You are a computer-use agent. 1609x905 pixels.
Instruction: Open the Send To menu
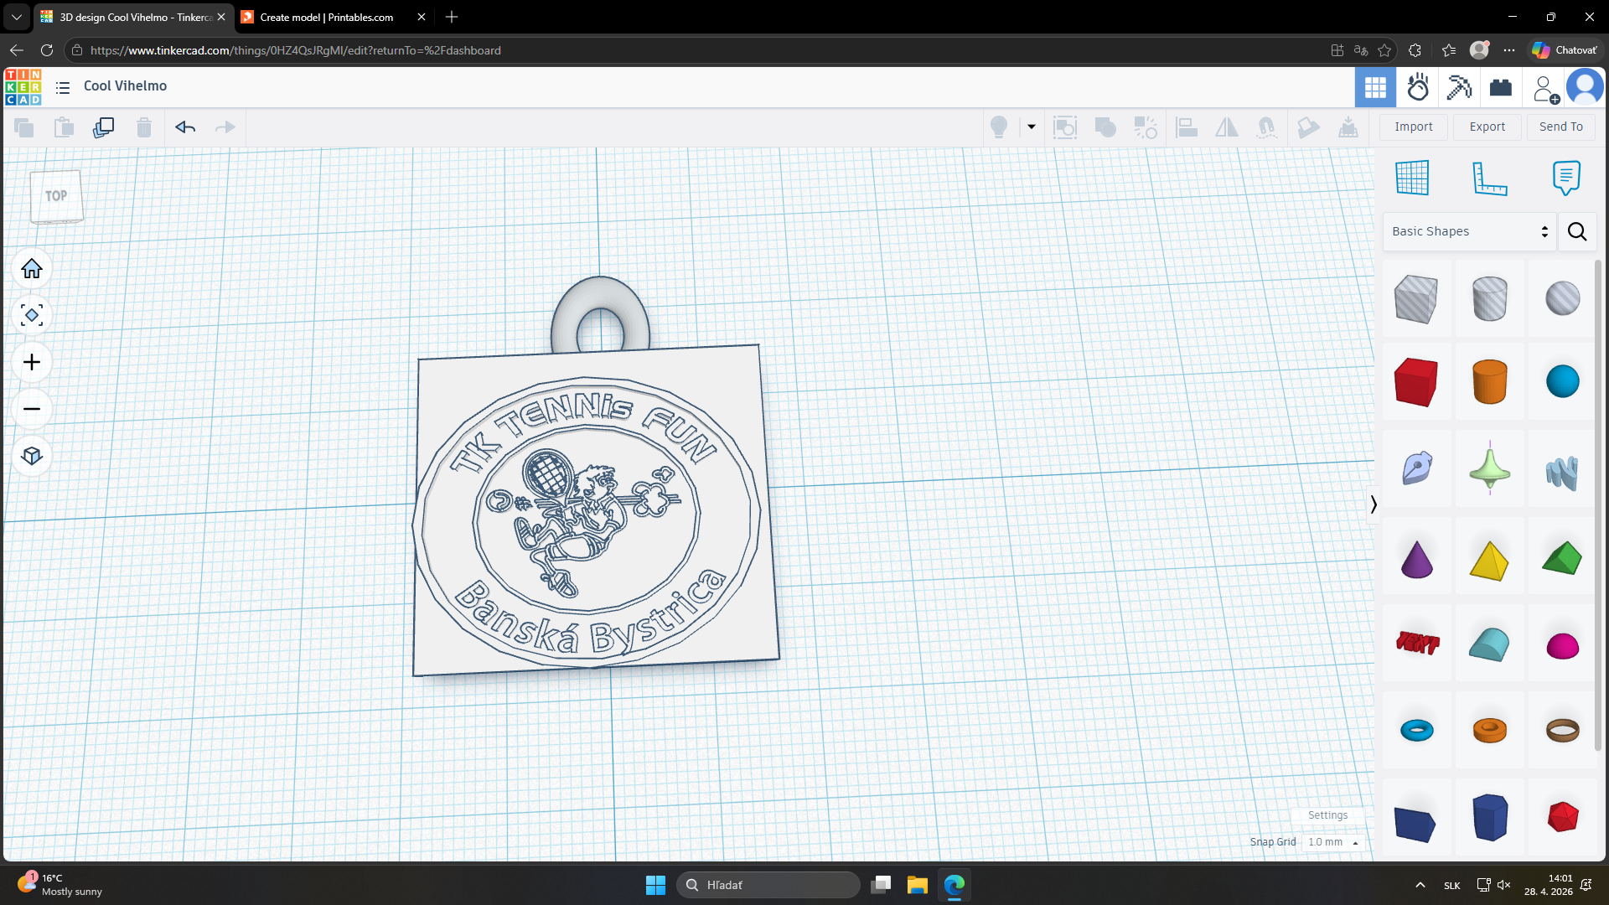[1561, 127]
